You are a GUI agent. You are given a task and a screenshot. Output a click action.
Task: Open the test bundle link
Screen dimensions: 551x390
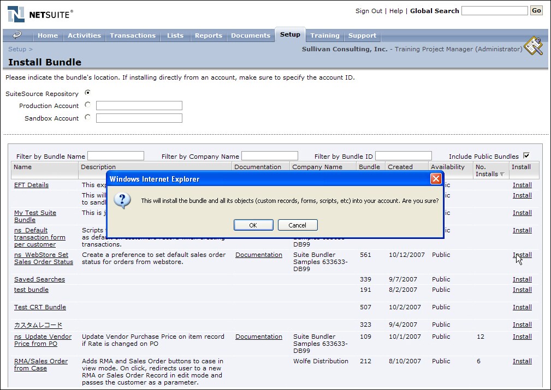(31, 290)
